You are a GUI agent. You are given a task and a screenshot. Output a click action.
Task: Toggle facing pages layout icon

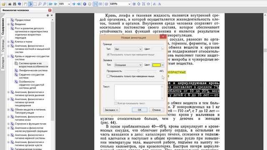101,4
